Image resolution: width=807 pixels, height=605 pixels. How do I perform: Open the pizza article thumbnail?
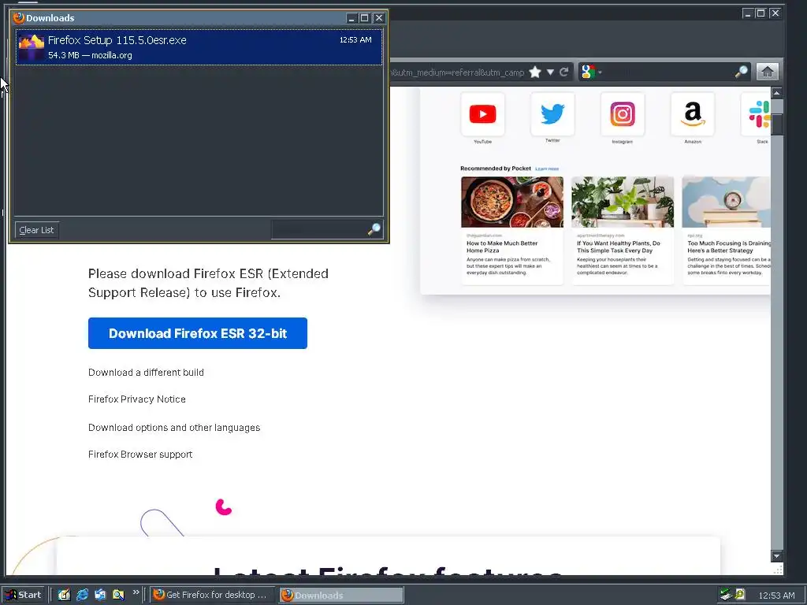click(512, 202)
